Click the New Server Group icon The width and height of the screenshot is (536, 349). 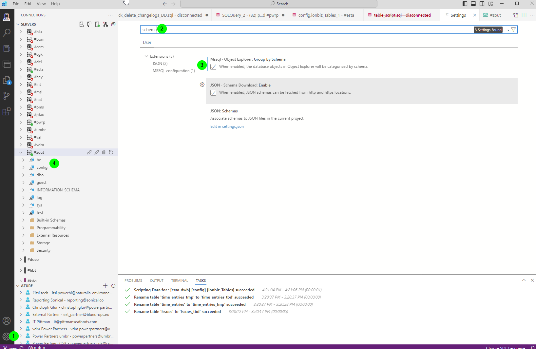pos(89,24)
